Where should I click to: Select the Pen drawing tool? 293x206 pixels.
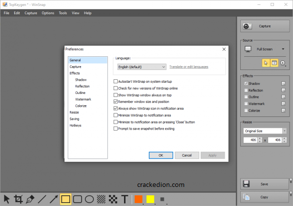[x=30, y=199]
